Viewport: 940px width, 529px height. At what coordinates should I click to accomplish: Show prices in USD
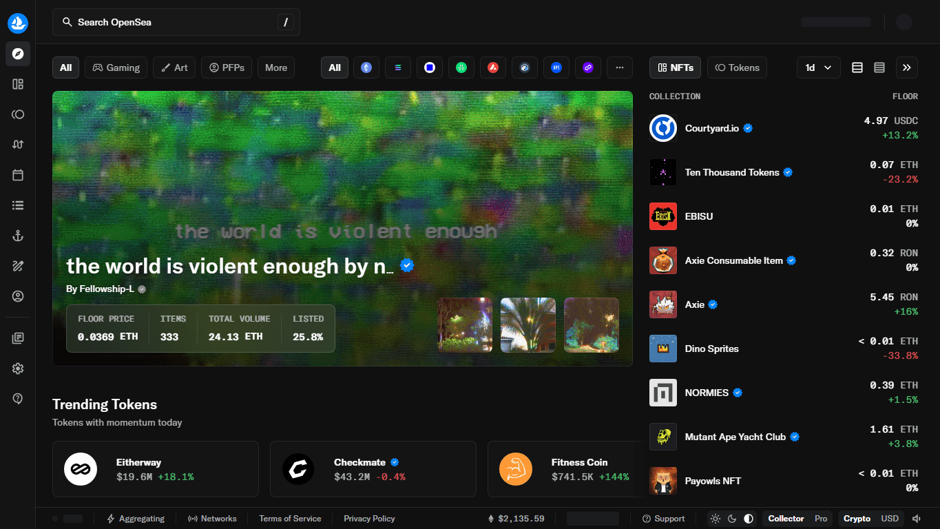(x=890, y=519)
